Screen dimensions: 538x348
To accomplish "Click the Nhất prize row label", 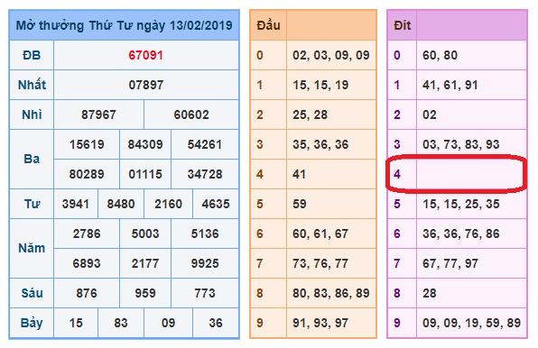I will click(32, 85).
